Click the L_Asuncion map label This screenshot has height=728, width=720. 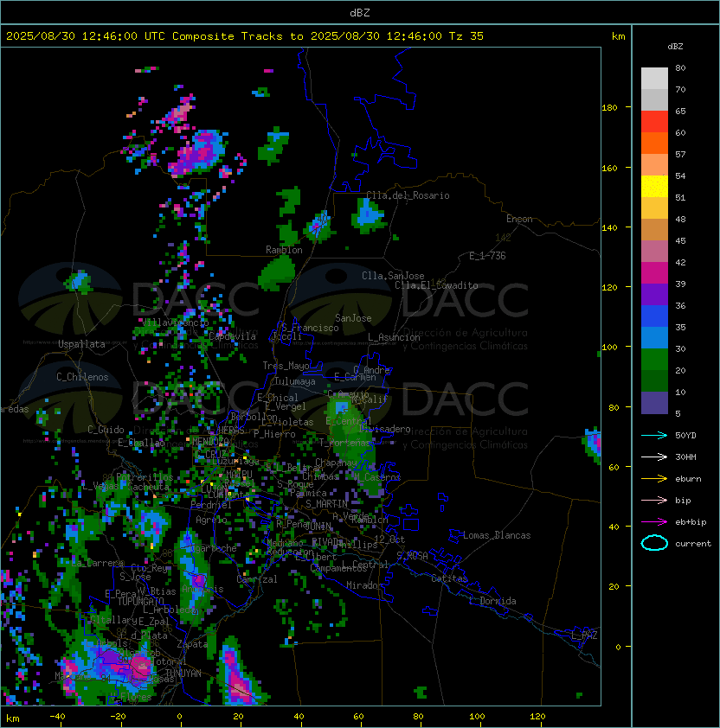[x=394, y=337]
